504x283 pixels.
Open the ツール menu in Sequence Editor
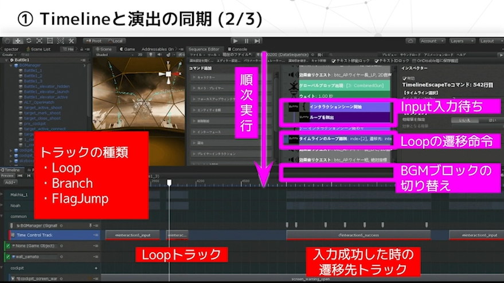(212, 55)
